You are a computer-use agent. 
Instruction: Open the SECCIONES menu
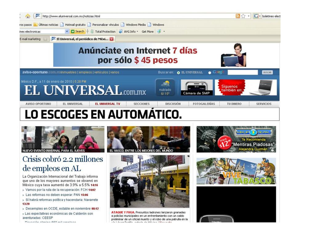(x=142, y=104)
